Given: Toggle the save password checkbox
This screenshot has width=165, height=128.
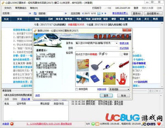Looking at the screenshot, I should click(76, 89).
